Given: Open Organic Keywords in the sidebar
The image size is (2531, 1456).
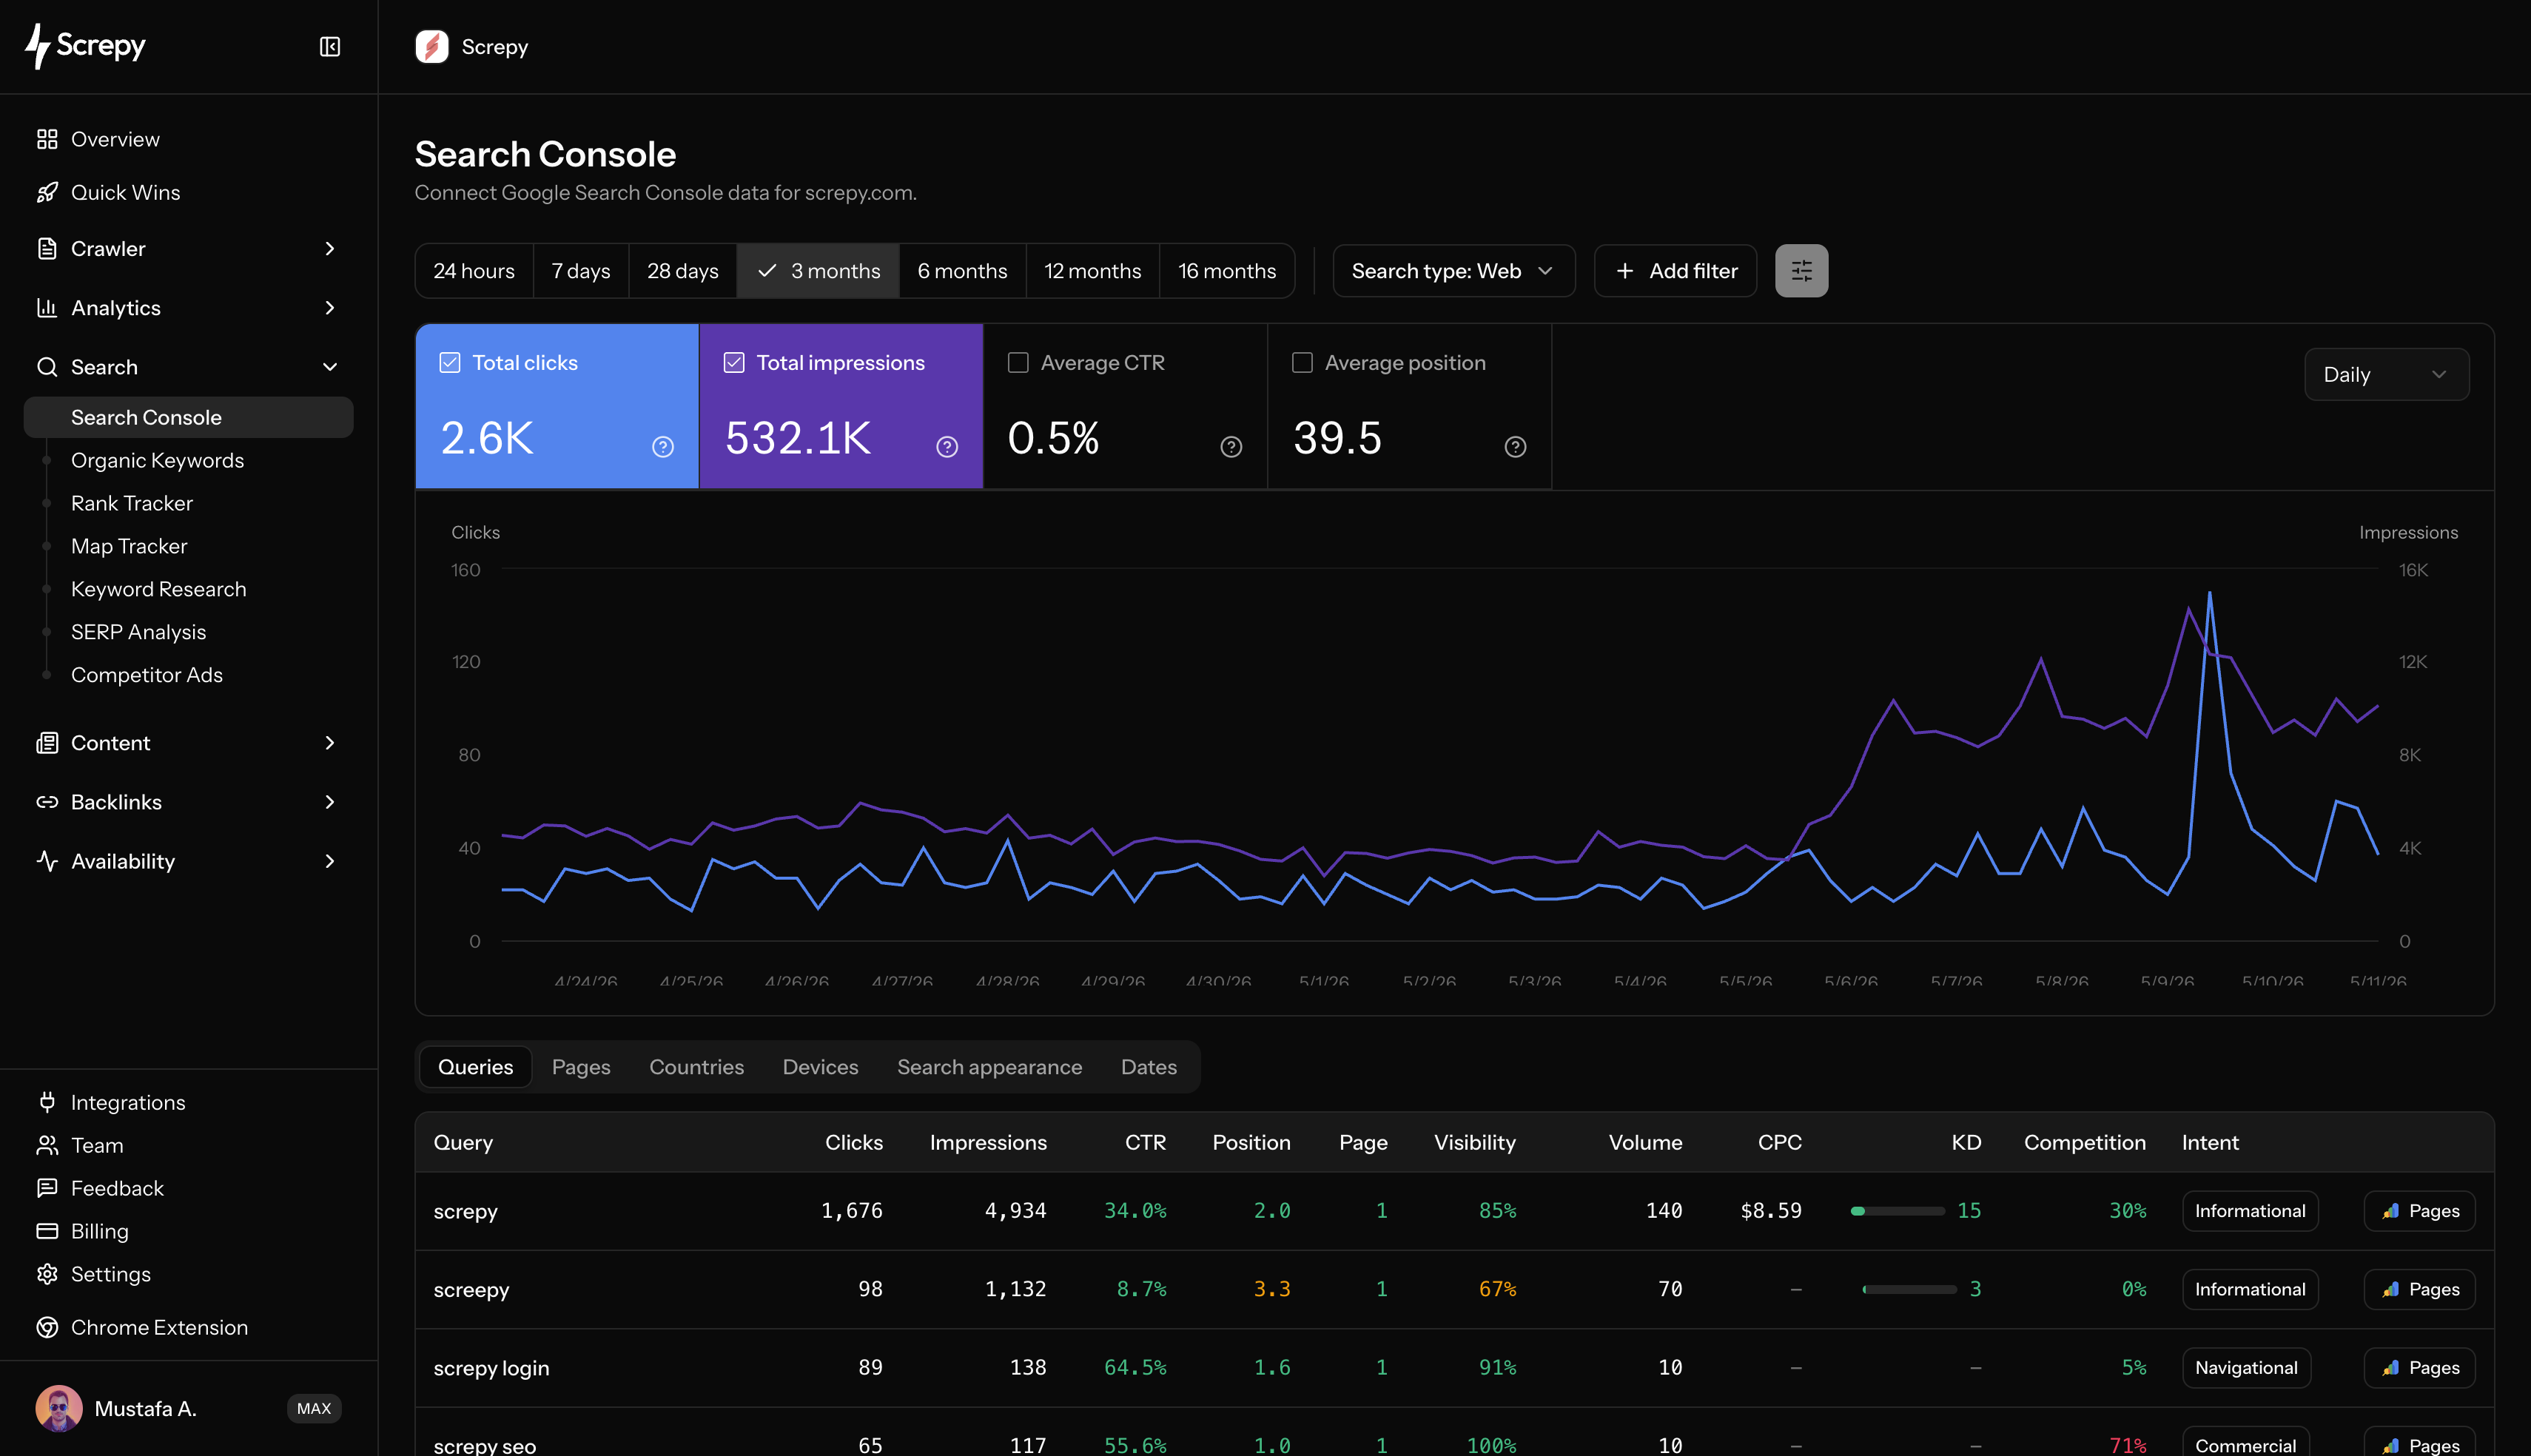Looking at the screenshot, I should click(158, 460).
